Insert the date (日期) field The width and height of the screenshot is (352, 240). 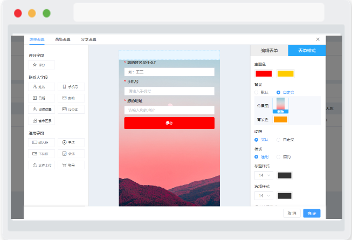tap(42, 98)
